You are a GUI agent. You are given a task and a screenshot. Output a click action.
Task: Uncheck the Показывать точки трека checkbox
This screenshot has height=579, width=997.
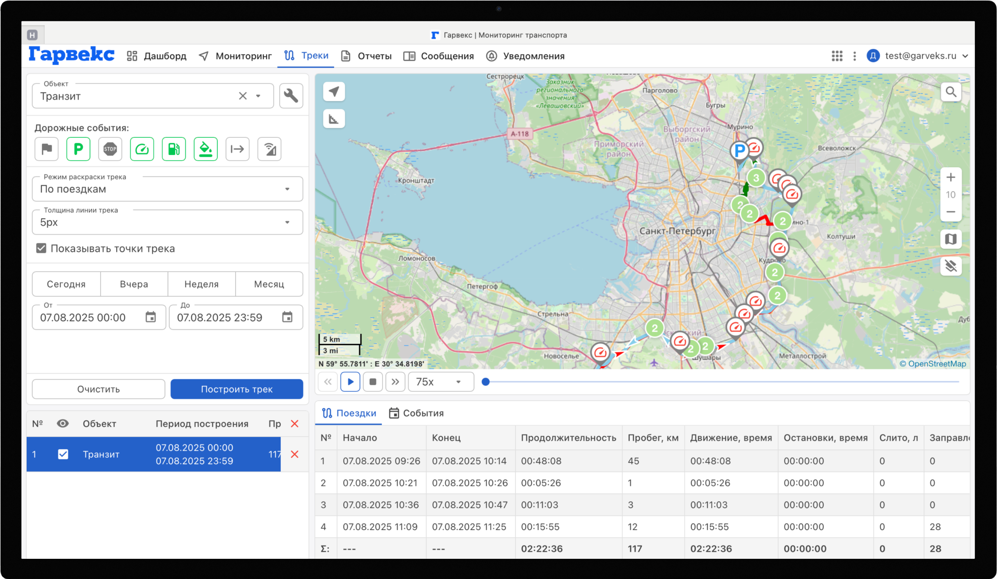(41, 248)
